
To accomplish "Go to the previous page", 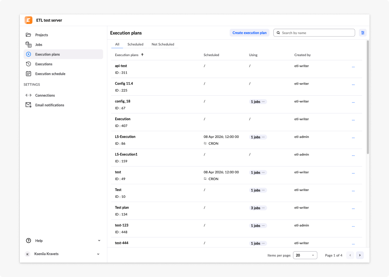I will point(350,255).
